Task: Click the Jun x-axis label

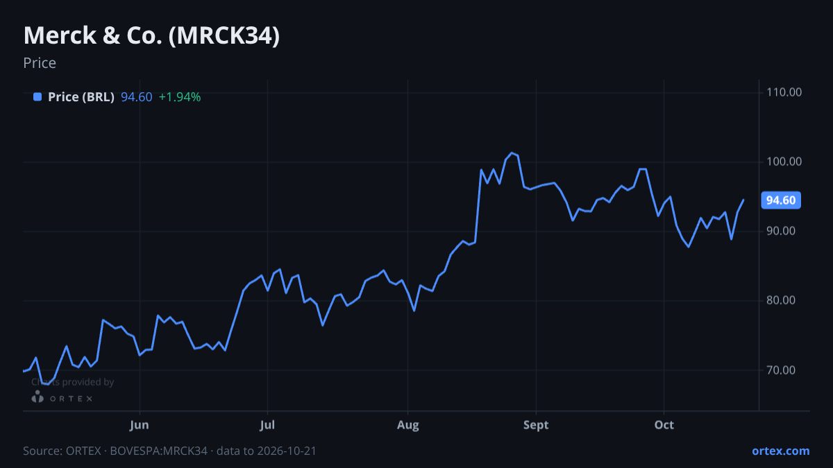Action: pyautogui.click(x=140, y=425)
